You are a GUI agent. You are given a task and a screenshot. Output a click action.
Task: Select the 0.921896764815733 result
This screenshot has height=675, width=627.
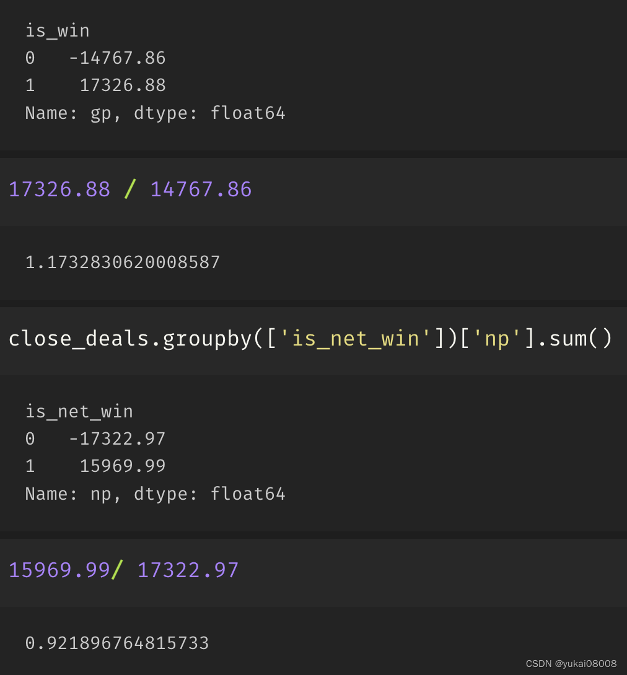click(117, 643)
